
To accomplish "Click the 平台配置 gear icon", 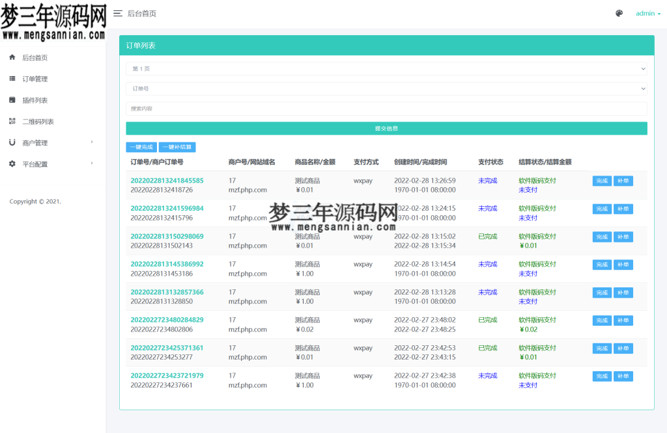I will pyautogui.click(x=12, y=164).
